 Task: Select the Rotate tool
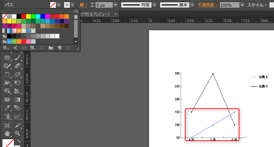pos(7,75)
